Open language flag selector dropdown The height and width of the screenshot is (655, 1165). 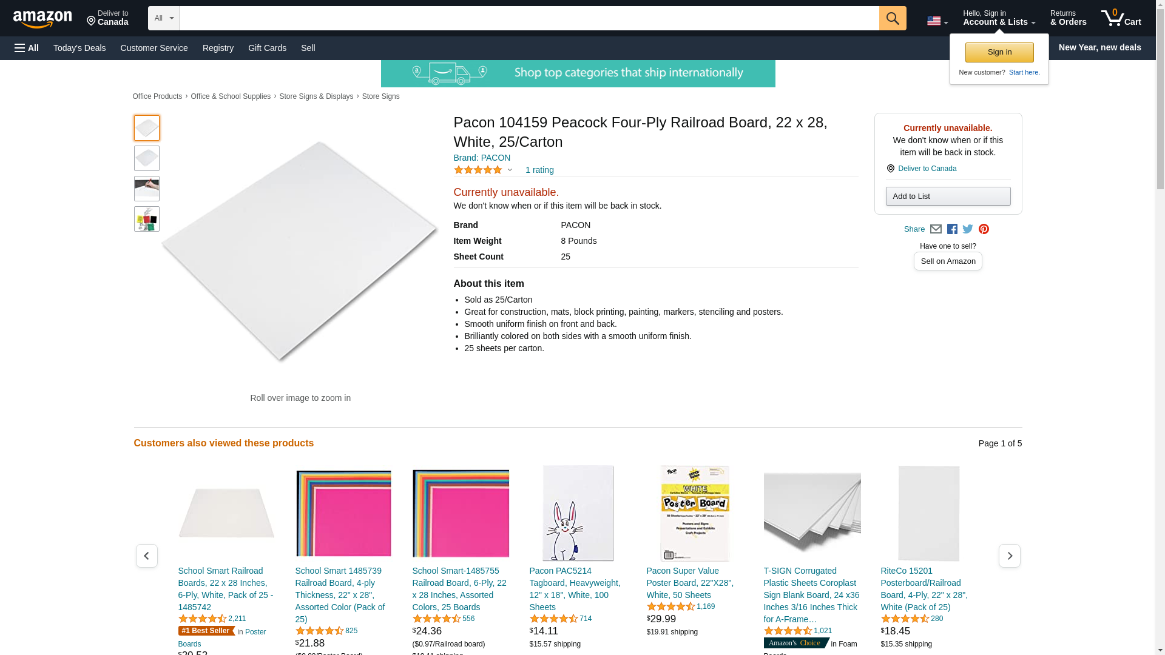pos(937,21)
